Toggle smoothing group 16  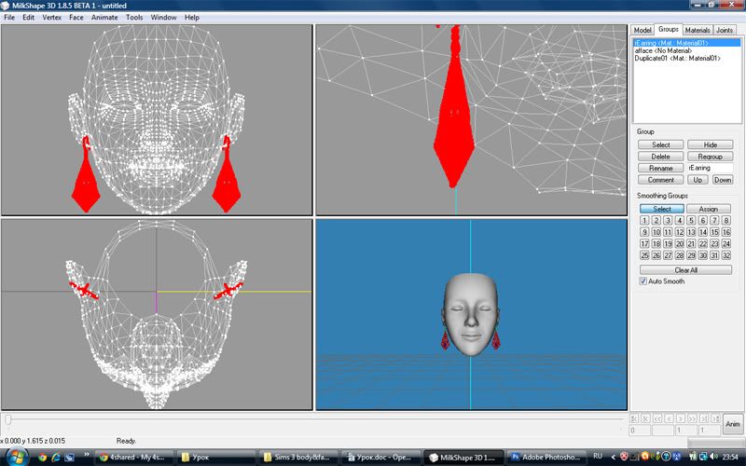tap(726, 232)
